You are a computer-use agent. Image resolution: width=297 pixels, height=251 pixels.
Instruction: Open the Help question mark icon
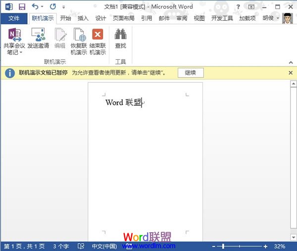[238, 6]
